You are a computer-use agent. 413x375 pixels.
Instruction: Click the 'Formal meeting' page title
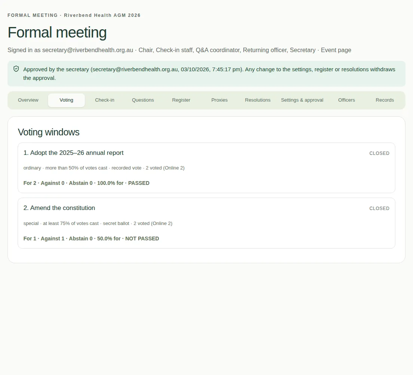point(57,32)
